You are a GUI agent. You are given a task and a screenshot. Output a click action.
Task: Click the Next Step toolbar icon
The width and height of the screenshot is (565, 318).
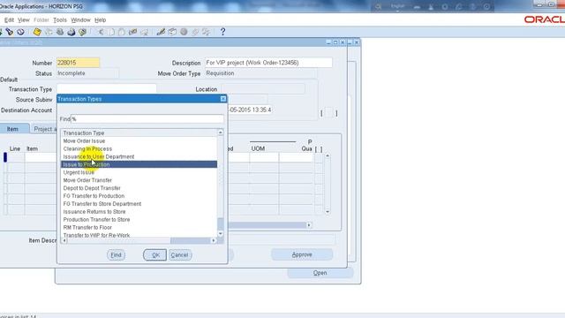coord(49,32)
